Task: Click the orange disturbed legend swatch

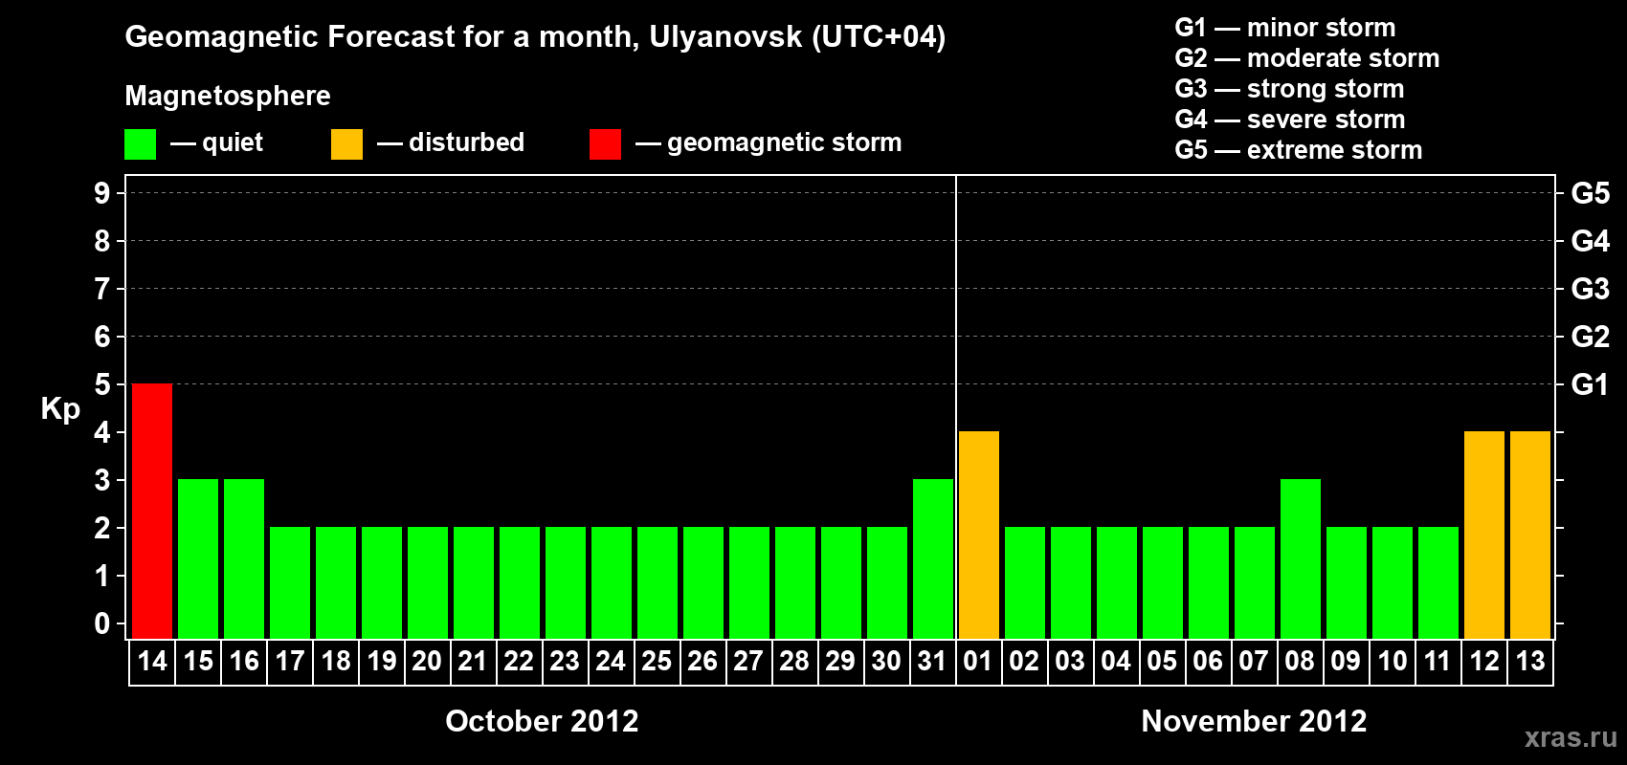Action: [x=346, y=144]
